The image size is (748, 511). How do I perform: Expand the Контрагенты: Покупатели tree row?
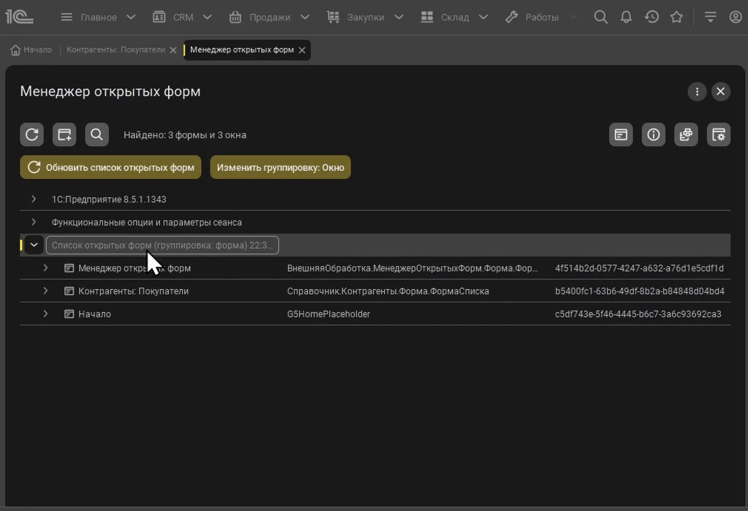tap(45, 291)
